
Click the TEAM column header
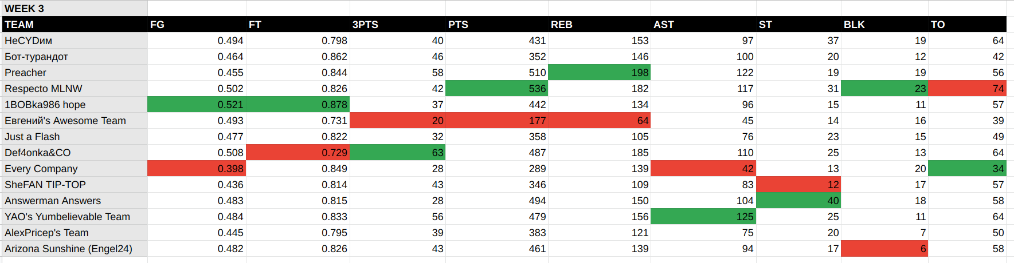tap(74, 24)
